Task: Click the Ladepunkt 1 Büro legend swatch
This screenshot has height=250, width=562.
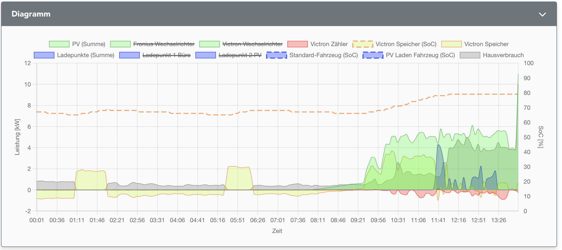Action: (129, 55)
